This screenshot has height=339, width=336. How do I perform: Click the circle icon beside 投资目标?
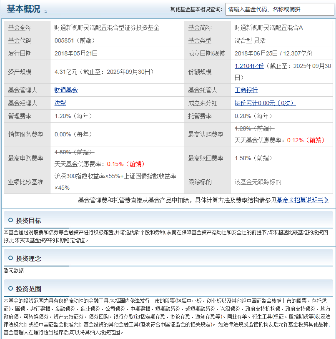(10, 220)
